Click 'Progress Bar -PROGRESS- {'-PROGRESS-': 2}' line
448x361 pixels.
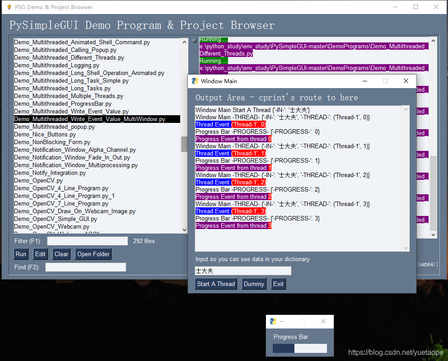[257, 189]
